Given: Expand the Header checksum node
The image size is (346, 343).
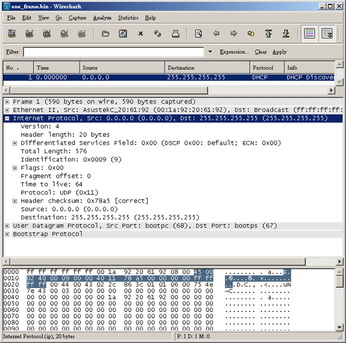Looking at the screenshot, I should point(15,201).
